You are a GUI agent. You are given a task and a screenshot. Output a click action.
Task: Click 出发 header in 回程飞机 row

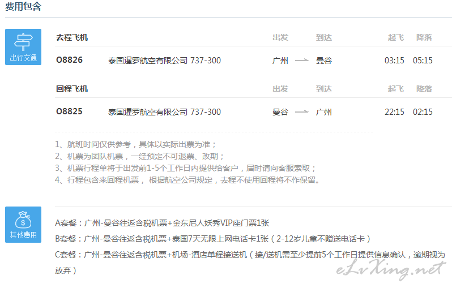click(x=280, y=89)
